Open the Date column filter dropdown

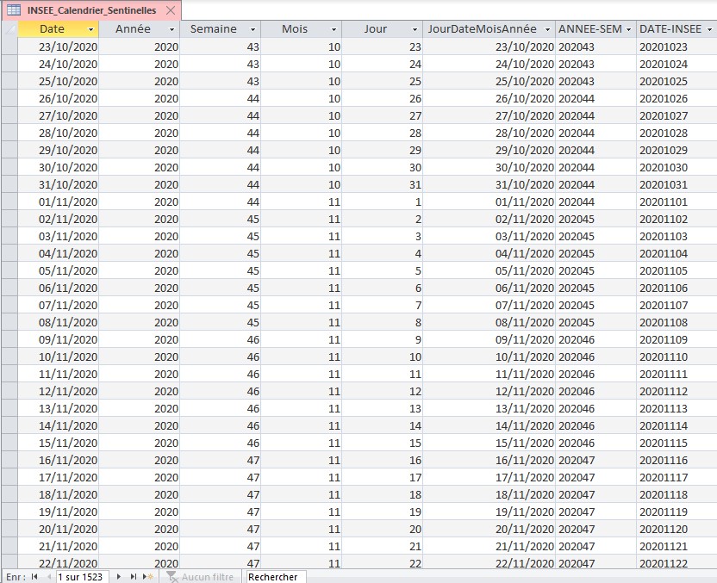click(90, 29)
